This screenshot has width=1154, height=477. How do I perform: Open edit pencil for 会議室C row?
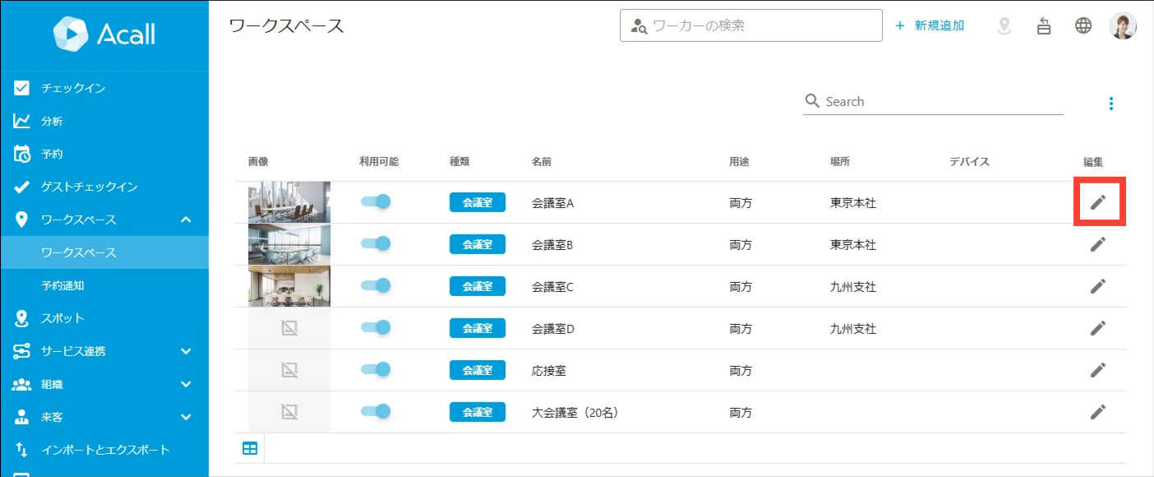(1098, 286)
